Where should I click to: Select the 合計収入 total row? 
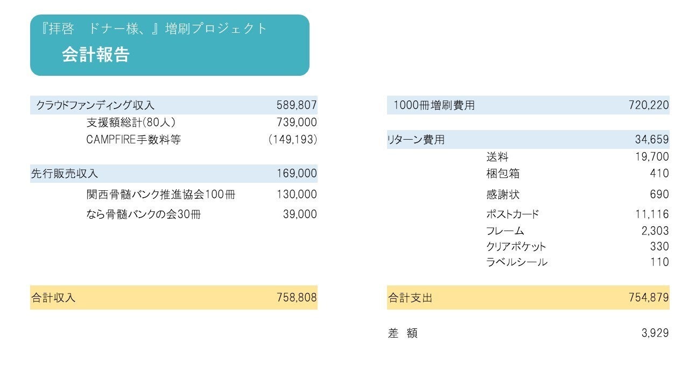pyautogui.click(x=173, y=297)
